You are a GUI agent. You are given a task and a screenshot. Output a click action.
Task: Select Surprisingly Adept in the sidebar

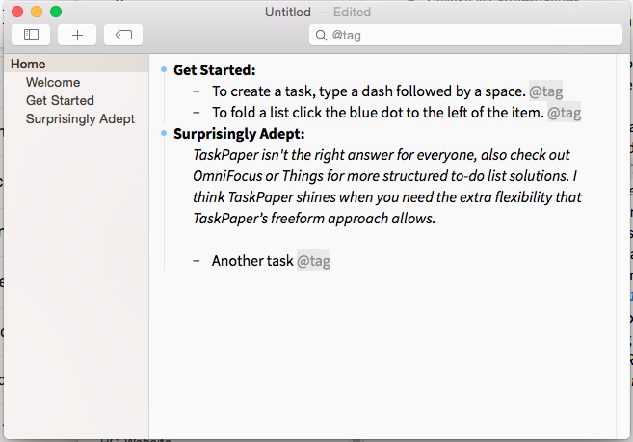click(x=80, y=118)
